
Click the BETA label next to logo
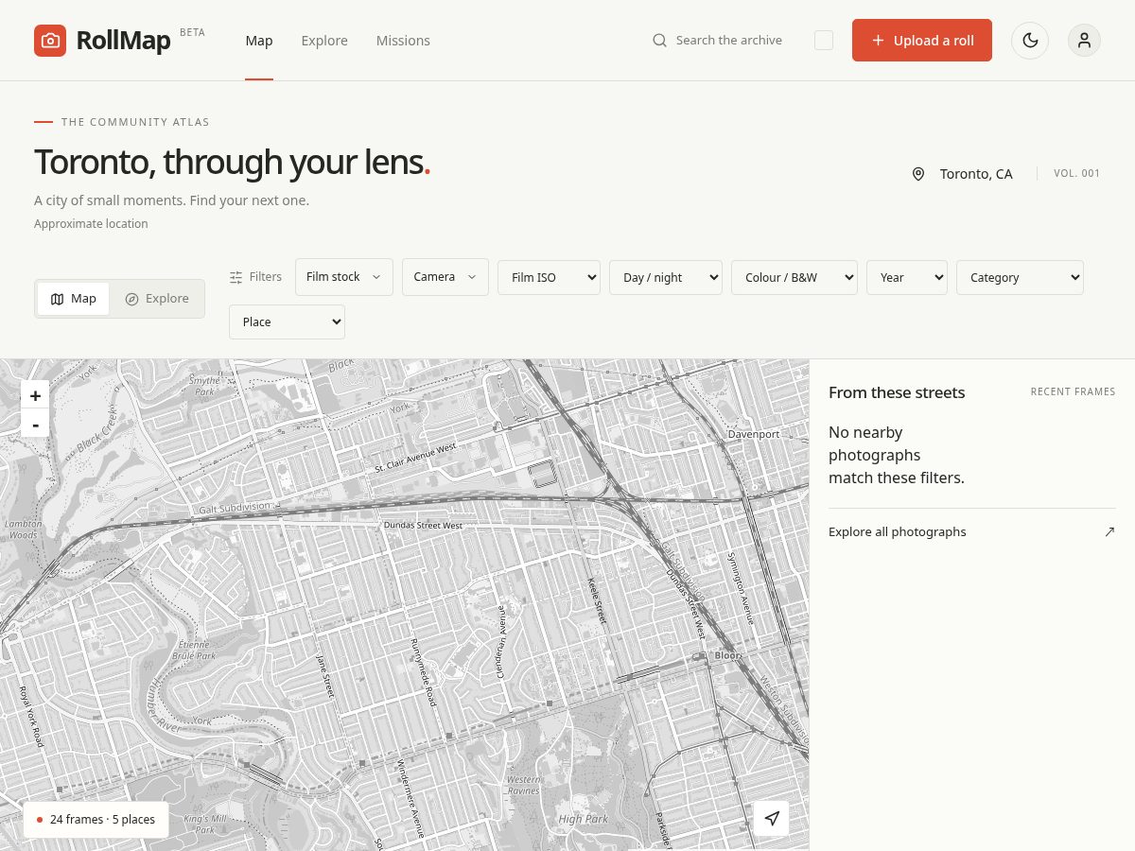[x=192, y=32]
